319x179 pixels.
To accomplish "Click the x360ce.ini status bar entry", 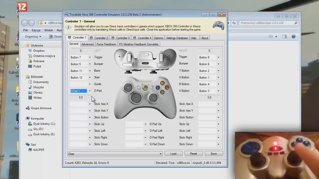I will coord(183,163).
